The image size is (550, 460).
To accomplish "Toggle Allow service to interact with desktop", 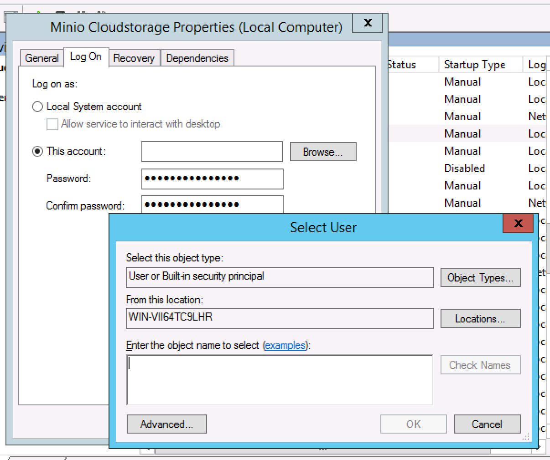I will 52,124.
